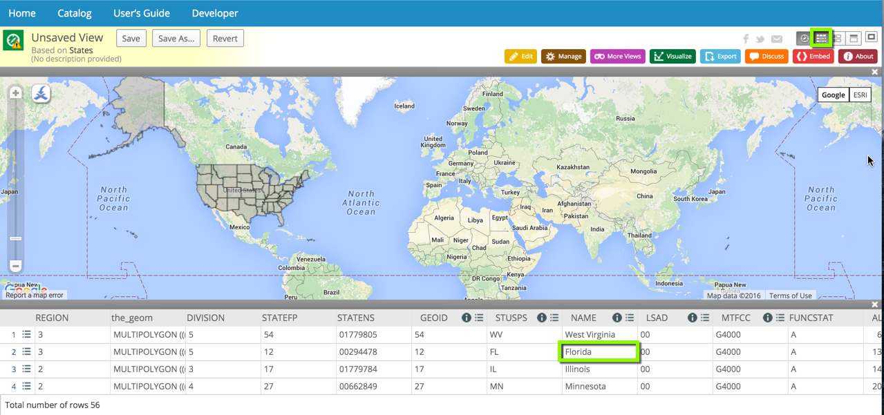Switch to the four-tile layout view icon

pos(838,38)
